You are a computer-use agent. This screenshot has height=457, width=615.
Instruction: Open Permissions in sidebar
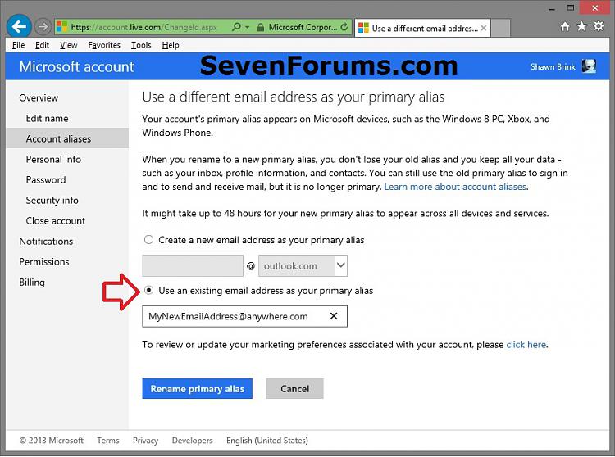click(x=44, y=261)
